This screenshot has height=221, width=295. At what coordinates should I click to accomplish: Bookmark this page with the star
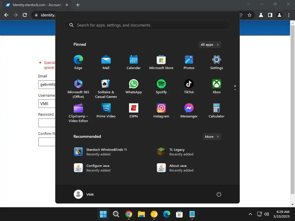pos(249,15)
